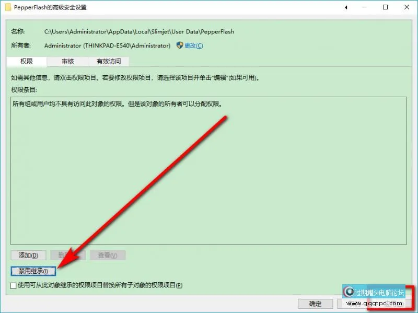The height and width of the screenshot is (313, 418).
Task: Open the 有效访问 (Effective Access) tab
Action: pyautogui.click(x=108, y=61)
